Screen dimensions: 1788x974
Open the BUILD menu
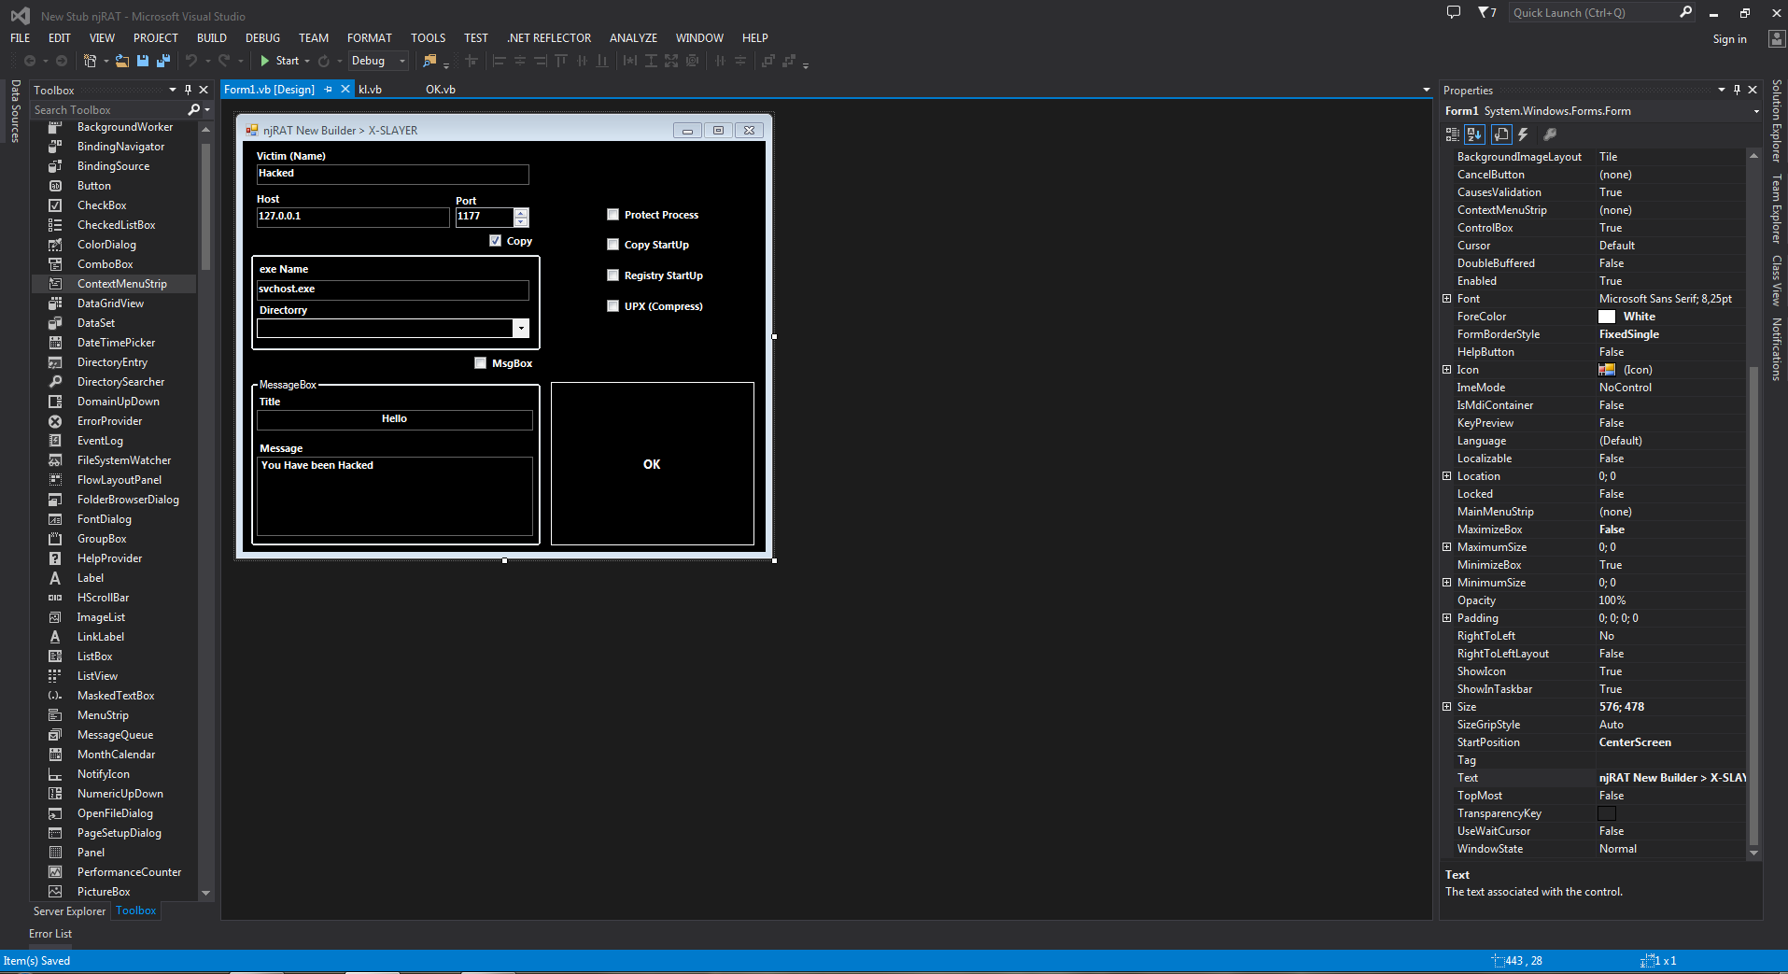(212, 38)
